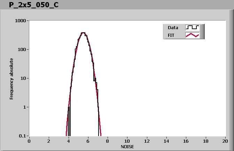Click the 10 tick label on x-axis
The height and width of the screenshot is (151, 234).
pyautogui.click(x=127, y=141)
